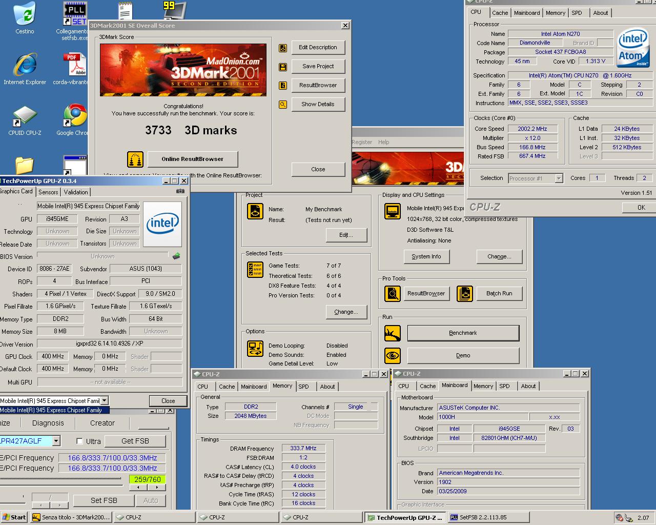Open the About tab in CPU-Z Mainboard window
This screenshot has height=525, width=656.
click(528, 386)
